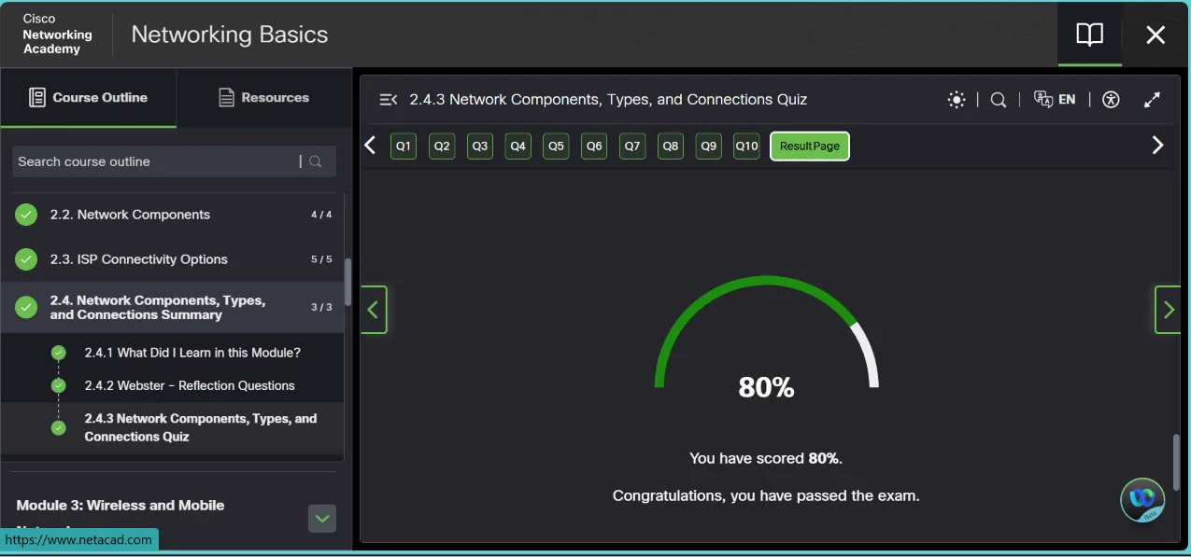This screenshot has width=1191, height=557.
Task: Expand quiz panel to fullscreen
Action: [1153, 100]
